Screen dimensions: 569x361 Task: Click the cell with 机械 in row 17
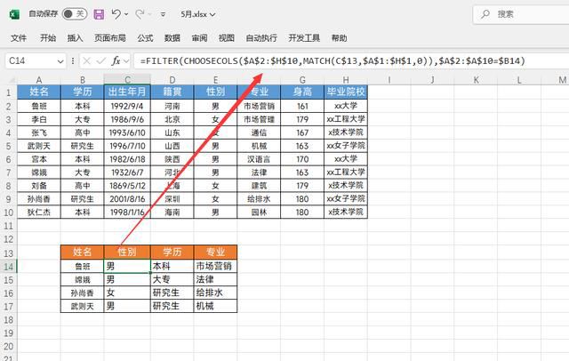[x=215, y=306]
